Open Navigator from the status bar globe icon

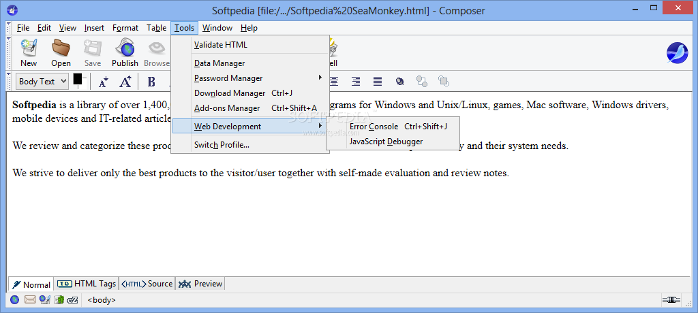tap(15, 299)
